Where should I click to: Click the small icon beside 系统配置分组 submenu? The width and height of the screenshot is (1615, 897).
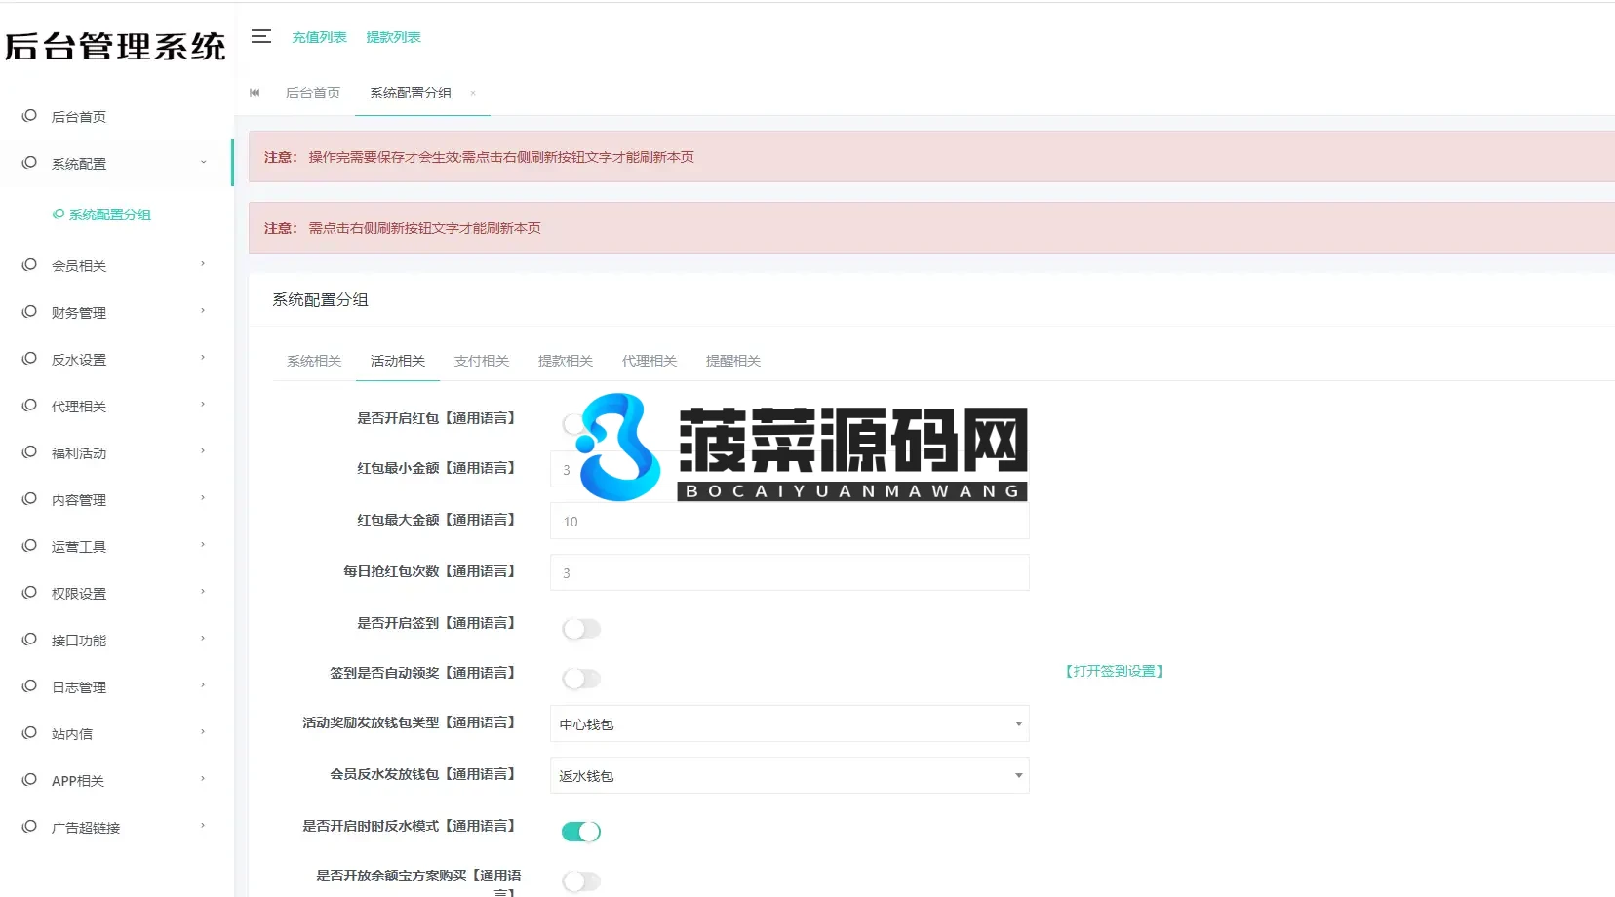[59, 214]
